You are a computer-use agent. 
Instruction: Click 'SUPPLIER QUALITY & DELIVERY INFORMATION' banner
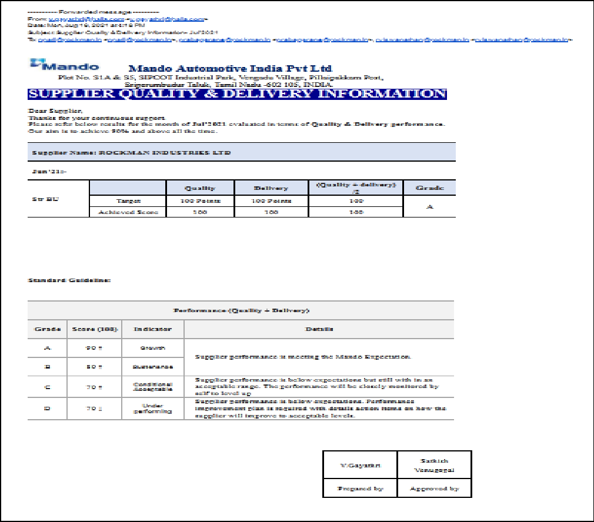[x=237, y=94]
